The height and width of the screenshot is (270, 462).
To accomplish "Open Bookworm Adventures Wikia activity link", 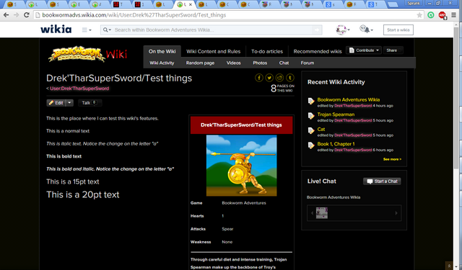I will [348, 99].
